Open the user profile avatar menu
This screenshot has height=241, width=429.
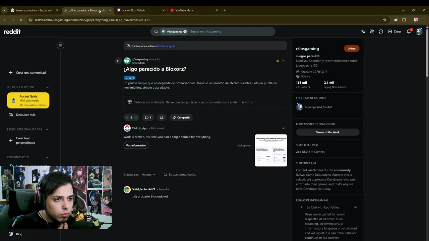(419, 31)
